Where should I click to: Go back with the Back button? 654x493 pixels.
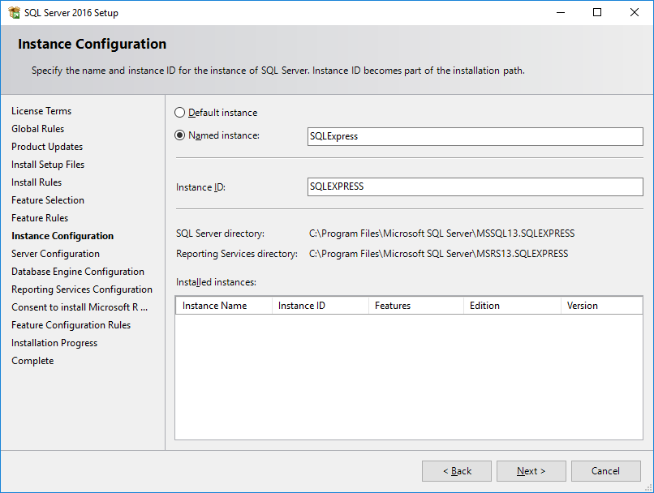pyautogui.click(x=457, y=471)
